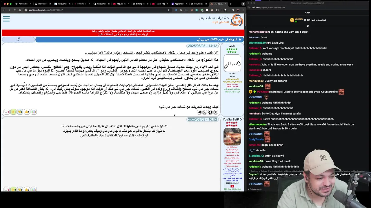This screenshot has width=371, height=208.
Task: Click the 'Chat' header title
Action: [308, 13]
